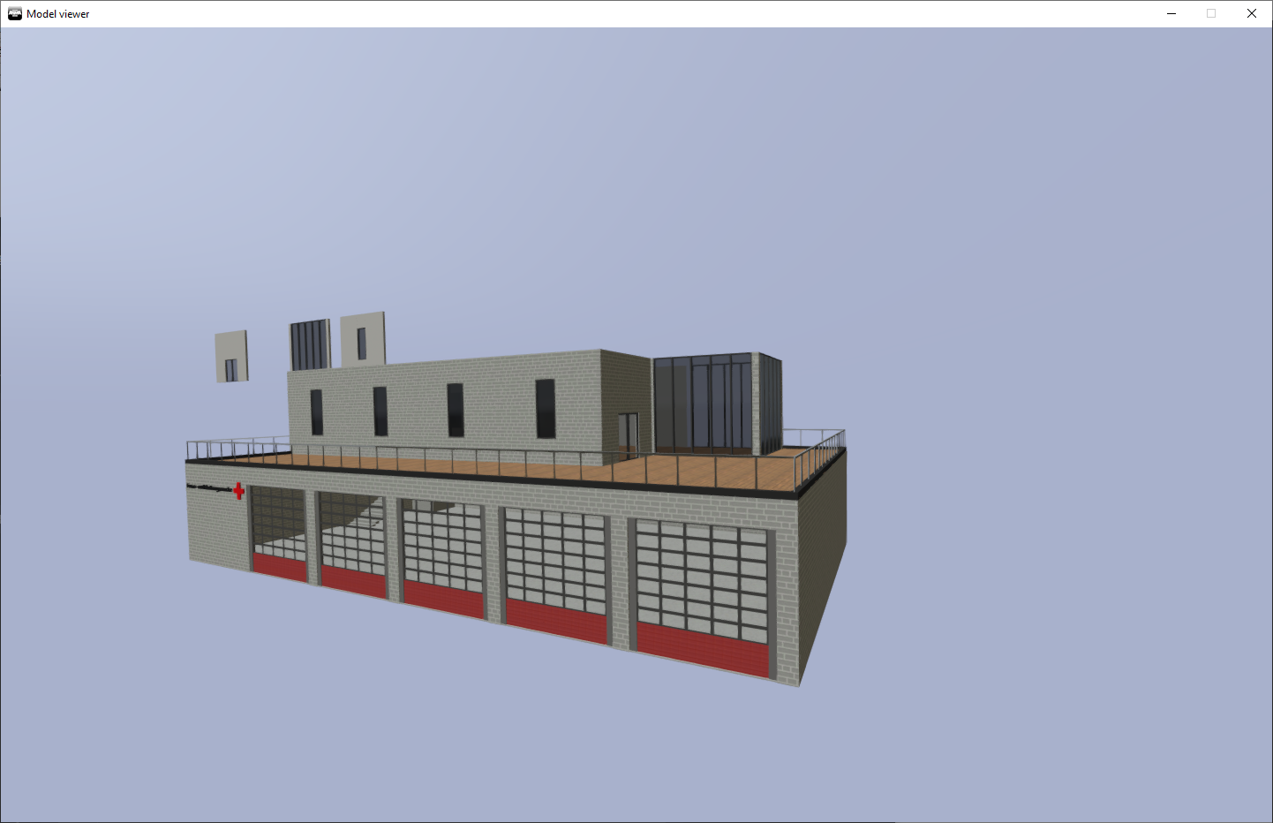The width and height of the screenshot is (1273, 823).
Task: Select the glass curtain wall room on roof
Action: coord(704,403)
